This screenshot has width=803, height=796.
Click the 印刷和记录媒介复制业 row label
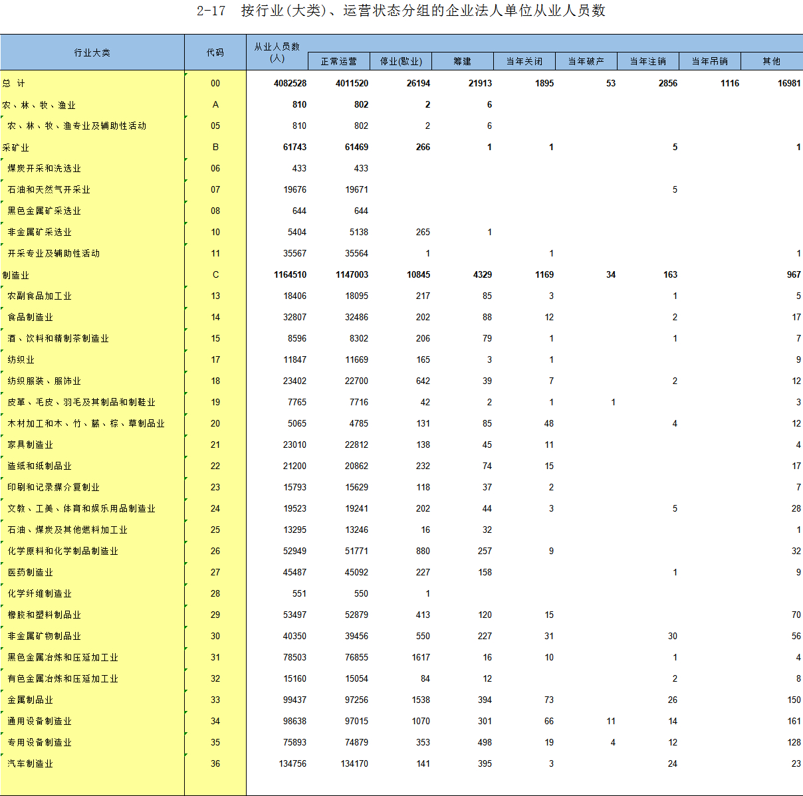pos(53,487)
